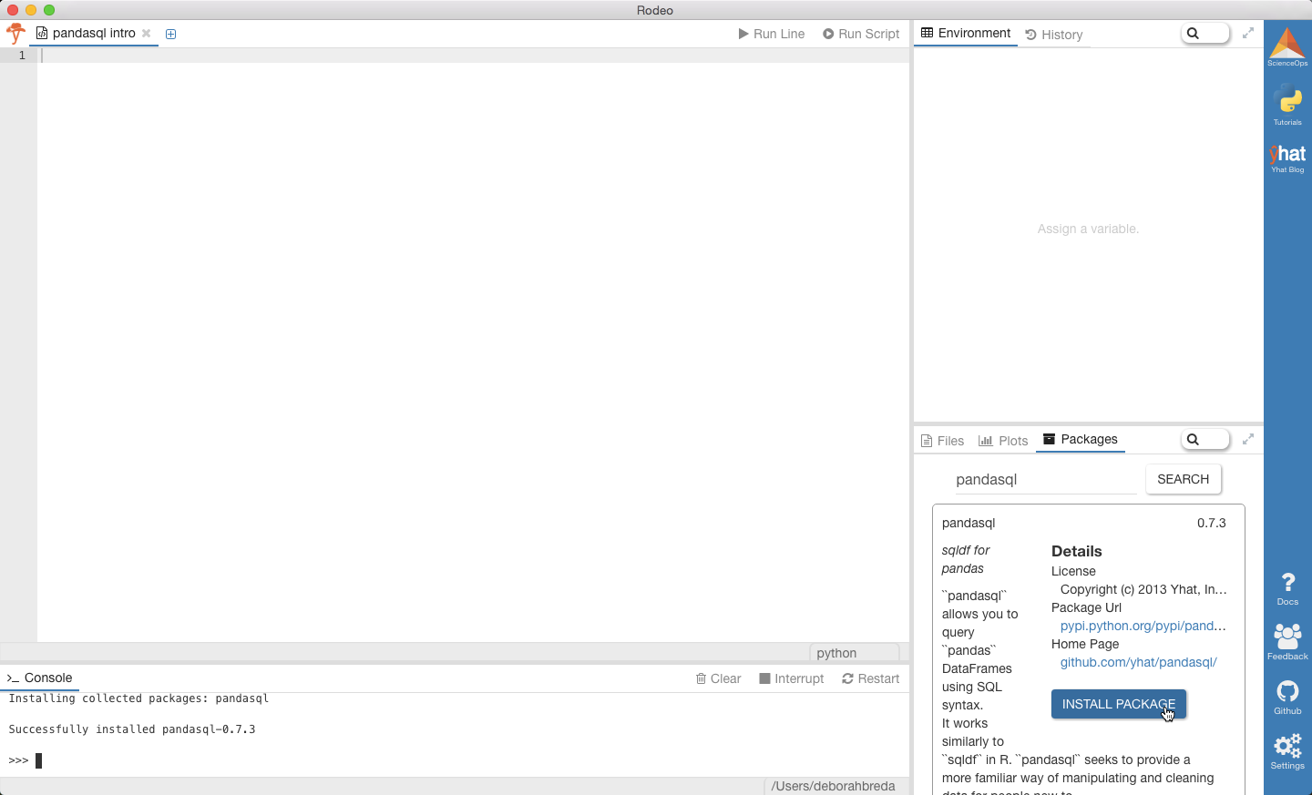Expand the Environment panel
1312x795 pixels.
[1248, 33]
